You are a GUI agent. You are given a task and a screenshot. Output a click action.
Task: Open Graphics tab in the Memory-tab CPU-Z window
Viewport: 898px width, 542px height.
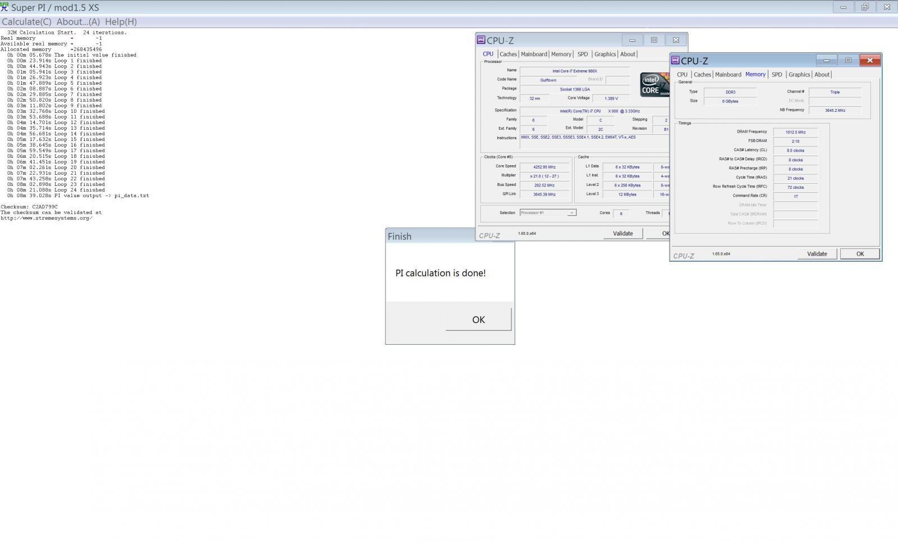coord(799,74)
